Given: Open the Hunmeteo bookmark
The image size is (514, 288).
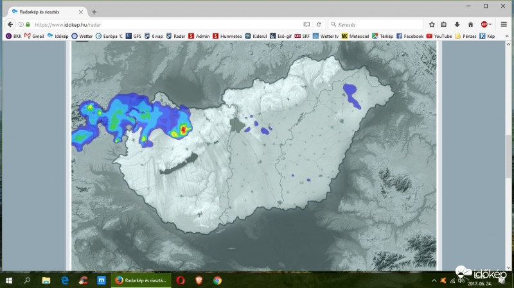Looking at the screenshot, I should (x=227, y=36).
